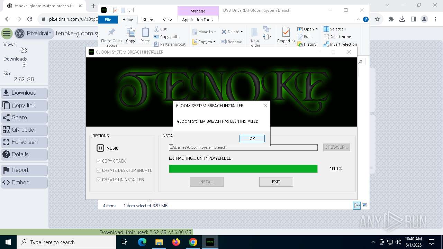The height and width of the screenshot is (249, 443).
Task: Click Copy path in ribbon
Action: click(x=166, y=37)
